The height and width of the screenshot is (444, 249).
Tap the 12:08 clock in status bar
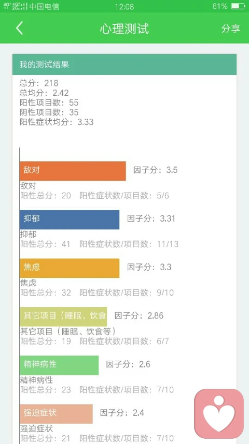click(x=124, y=6)
